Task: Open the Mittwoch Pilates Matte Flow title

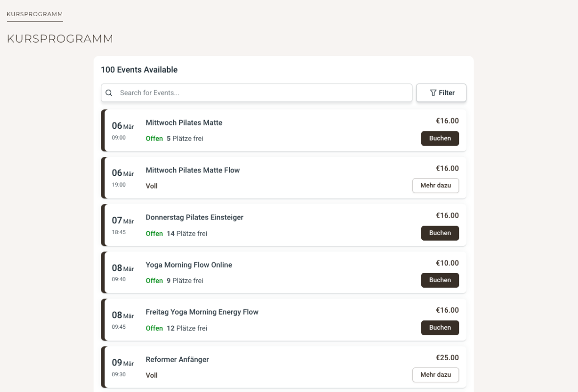Action: click(x=193, y=171)
